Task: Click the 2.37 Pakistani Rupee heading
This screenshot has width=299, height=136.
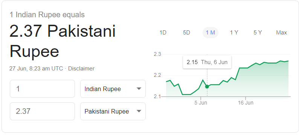Action: coord(63,41)
